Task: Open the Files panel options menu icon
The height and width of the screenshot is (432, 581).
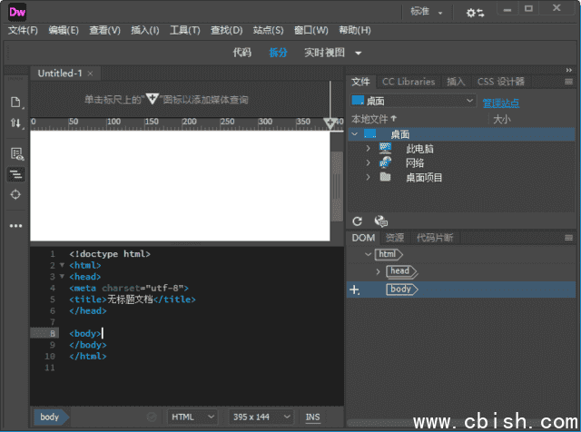Action: click(568, 82)
